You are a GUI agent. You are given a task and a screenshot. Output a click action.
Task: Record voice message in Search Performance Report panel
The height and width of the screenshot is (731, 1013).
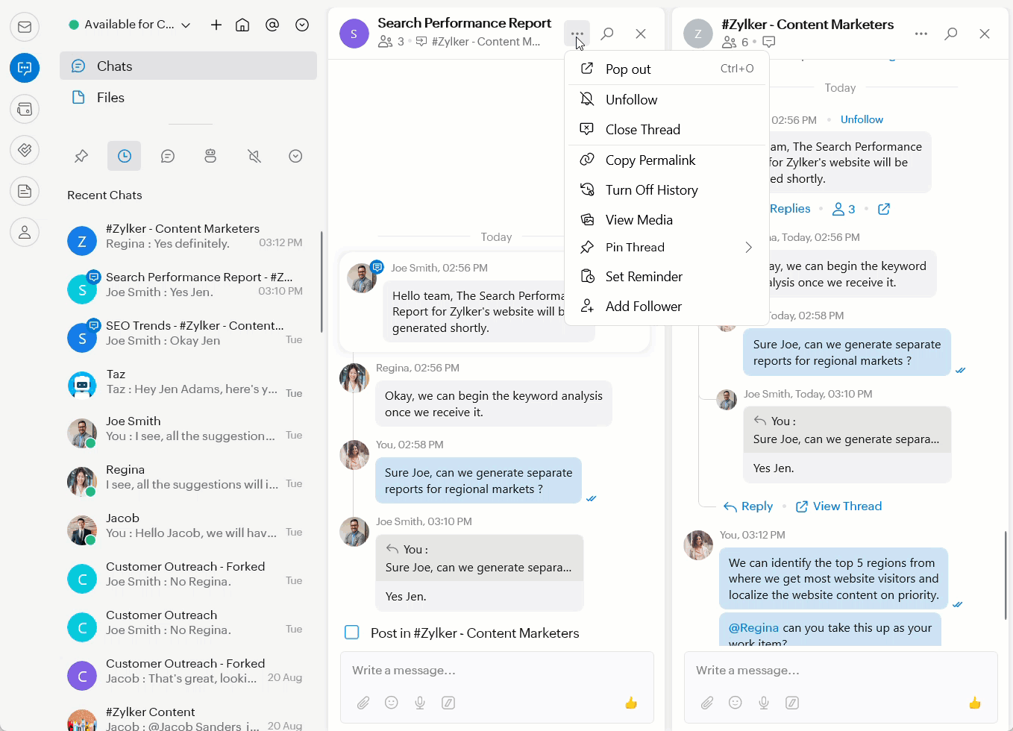click(420, 703)
